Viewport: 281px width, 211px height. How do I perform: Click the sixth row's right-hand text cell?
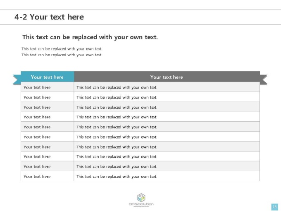(167, 137)
